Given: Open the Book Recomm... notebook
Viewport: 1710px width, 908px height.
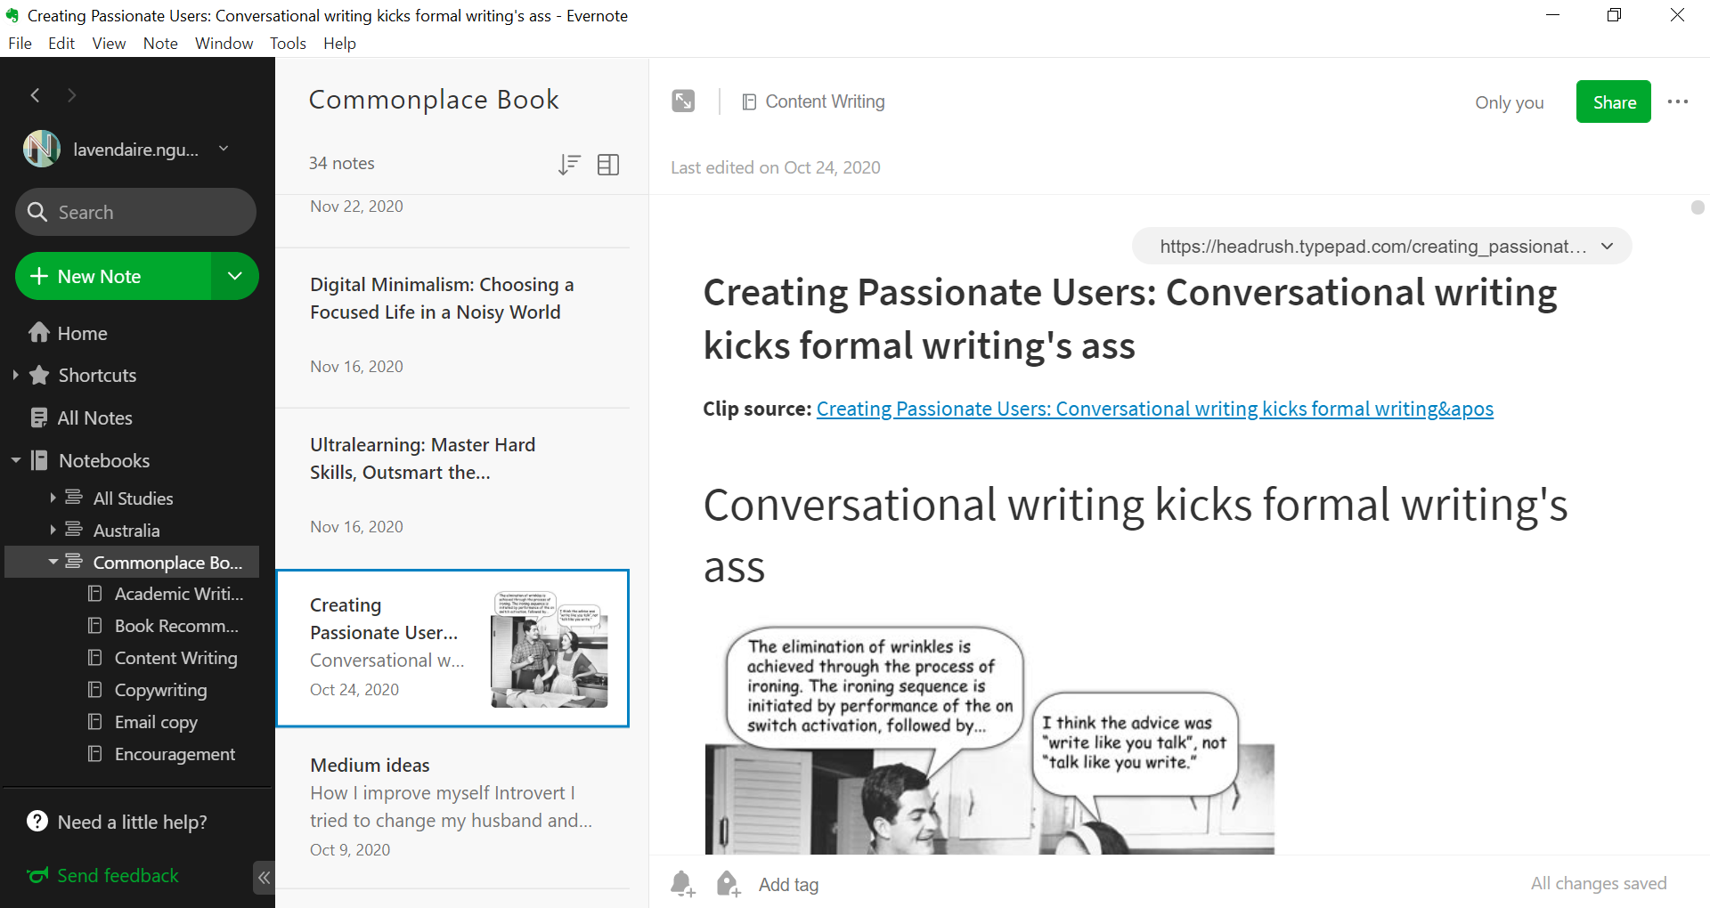Looking at the screenshot, I should (x=176, y=626).
